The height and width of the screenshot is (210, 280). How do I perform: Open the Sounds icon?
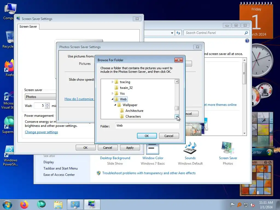pyautogui.click(x=190, y=148)
